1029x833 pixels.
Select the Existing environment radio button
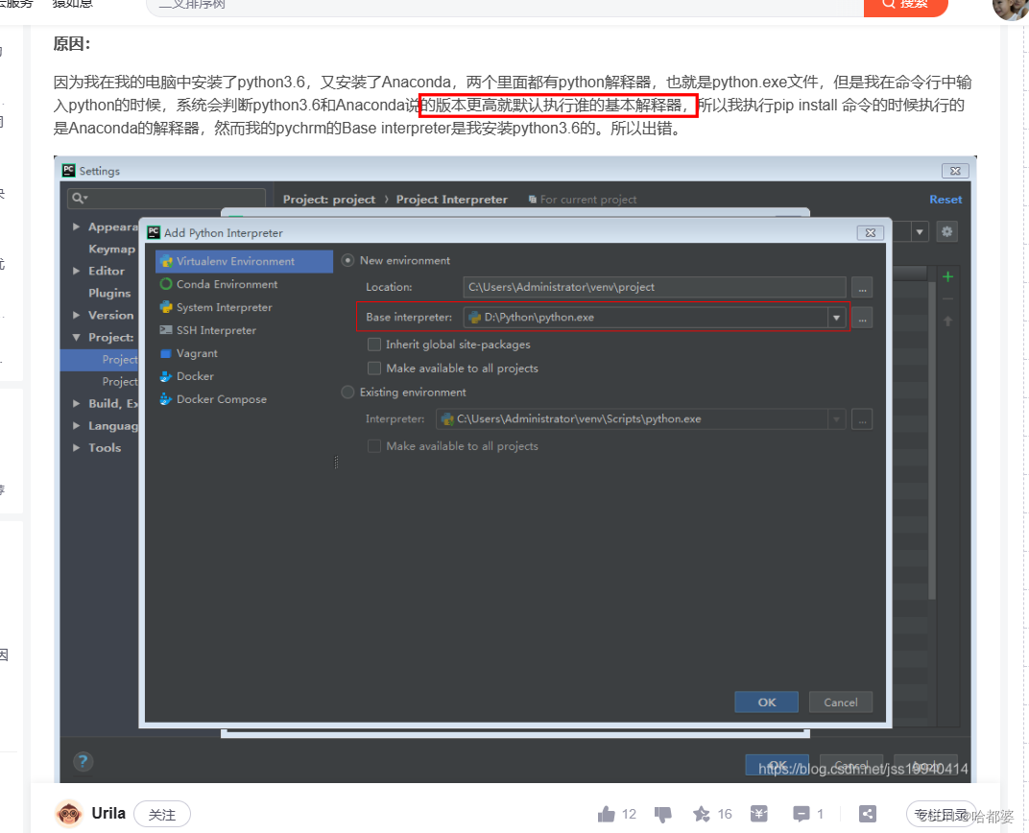[x=347, y=393]
